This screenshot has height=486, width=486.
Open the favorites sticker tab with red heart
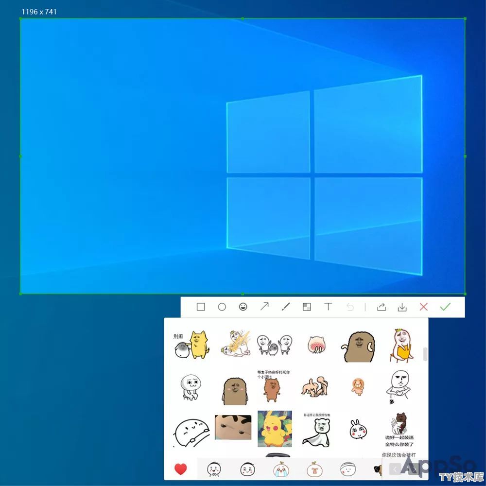(181, 469)
